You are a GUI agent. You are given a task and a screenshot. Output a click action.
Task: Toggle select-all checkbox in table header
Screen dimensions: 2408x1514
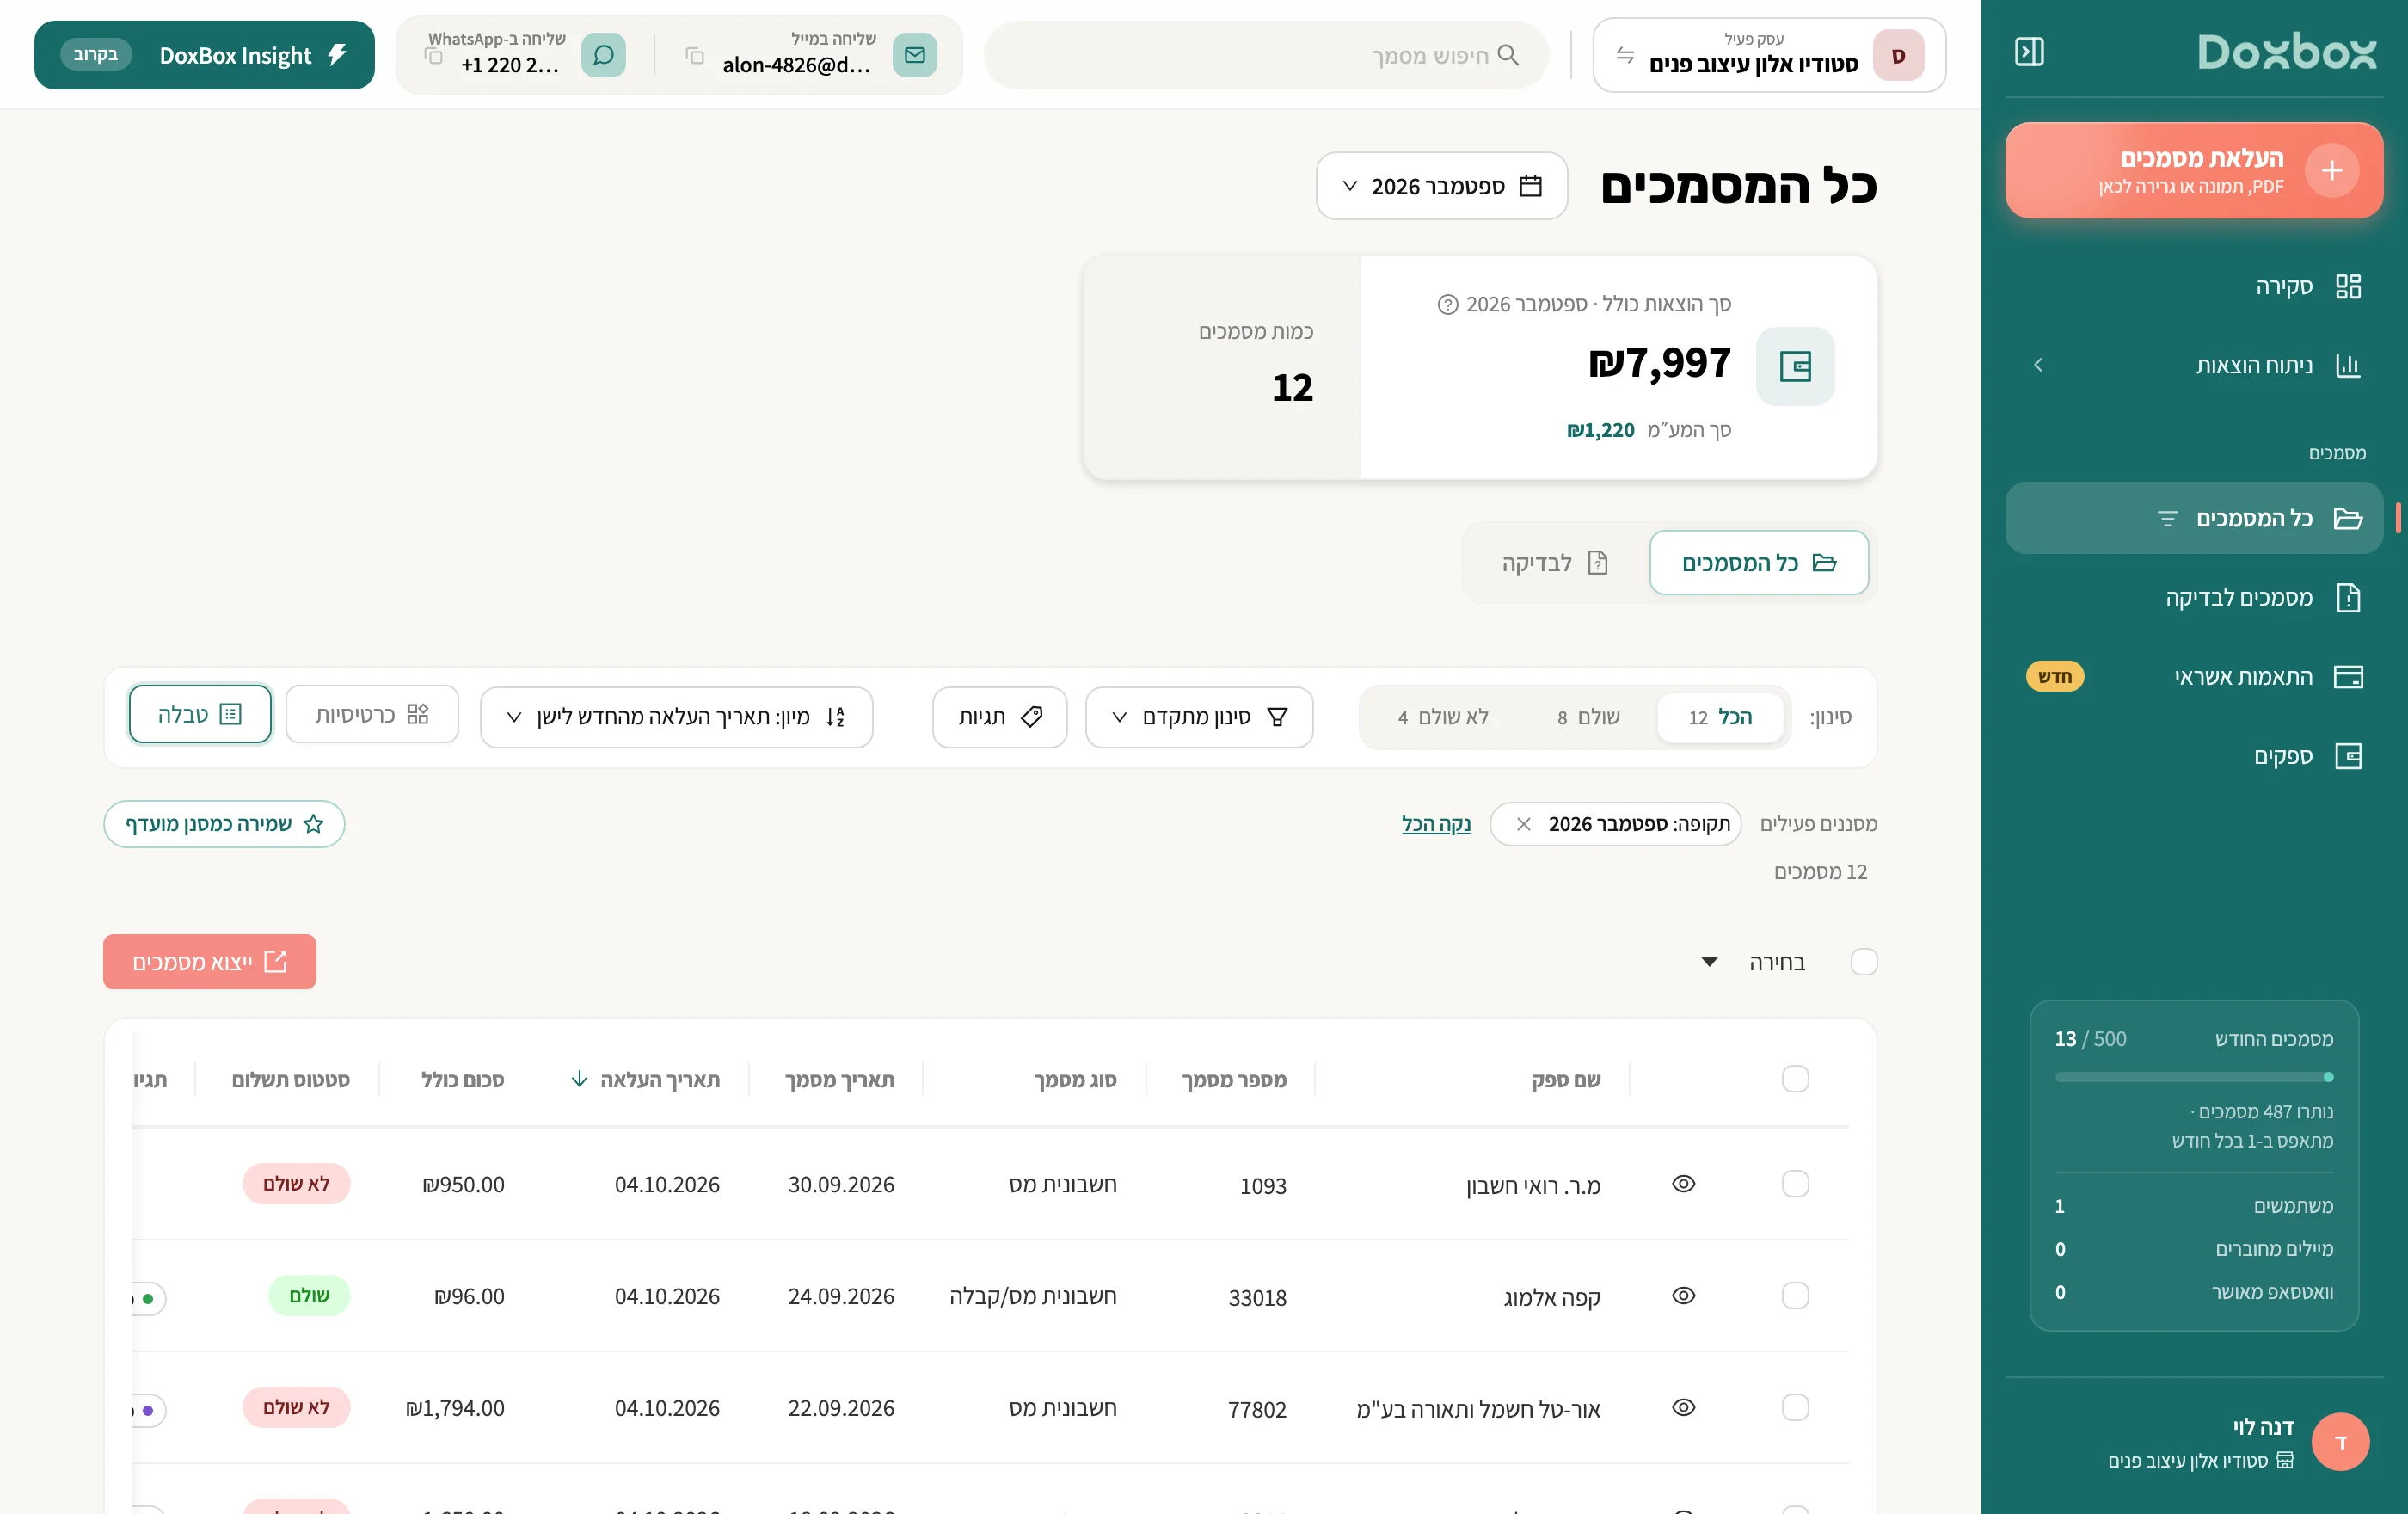point(1795,1079)
